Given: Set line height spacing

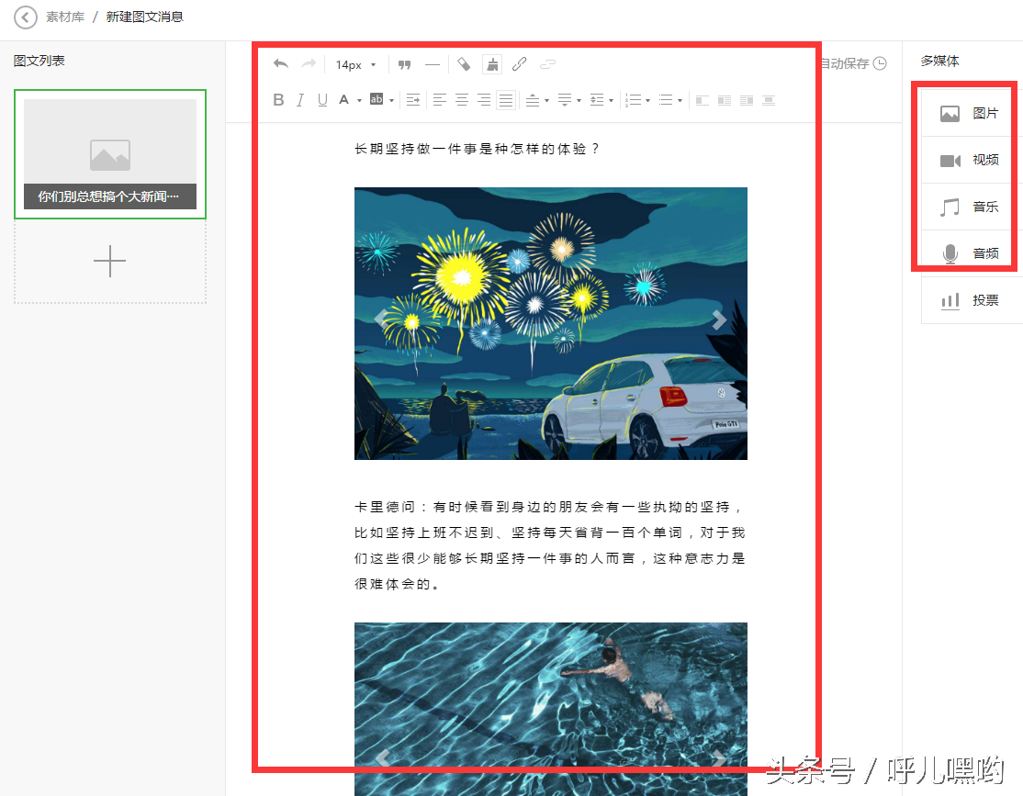Looking at the screenshot, I should click(597, 100).
